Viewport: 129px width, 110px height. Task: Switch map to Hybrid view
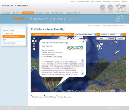click(x=120, y=38)
